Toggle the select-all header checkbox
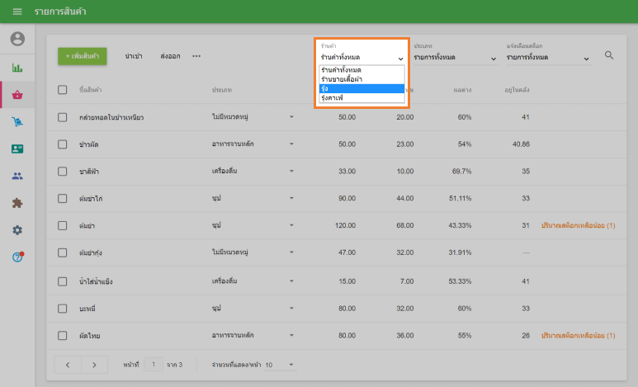The image size is (638, 387). click(63, 89)
